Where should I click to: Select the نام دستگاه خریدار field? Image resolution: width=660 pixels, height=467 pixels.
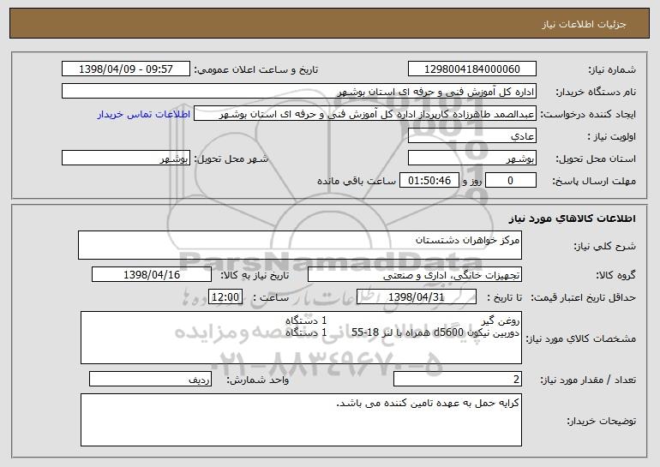click(x=299, y=92)
